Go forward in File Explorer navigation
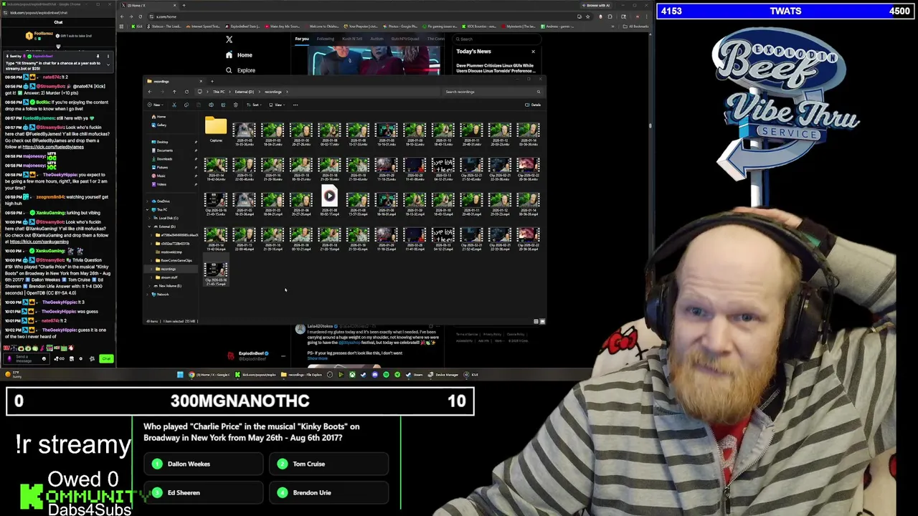The width and height of the screenshot is (918, 516). (162, 92)
